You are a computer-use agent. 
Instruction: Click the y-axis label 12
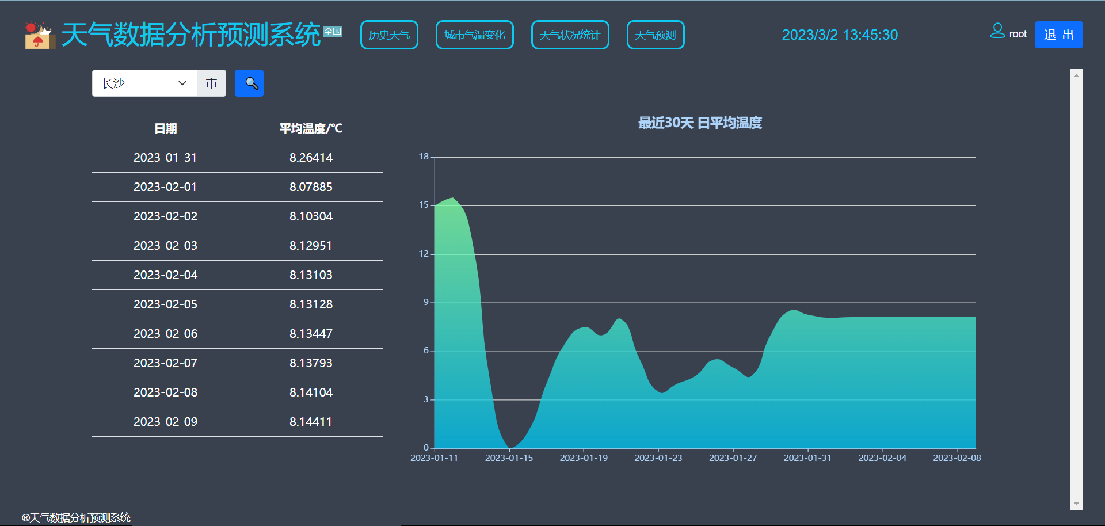tap(424, 254)
